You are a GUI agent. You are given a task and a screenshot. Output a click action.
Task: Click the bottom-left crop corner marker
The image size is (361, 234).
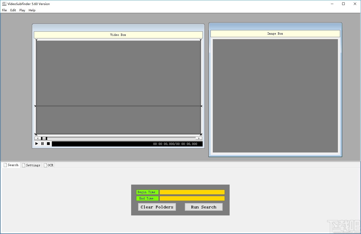(36, 134)
